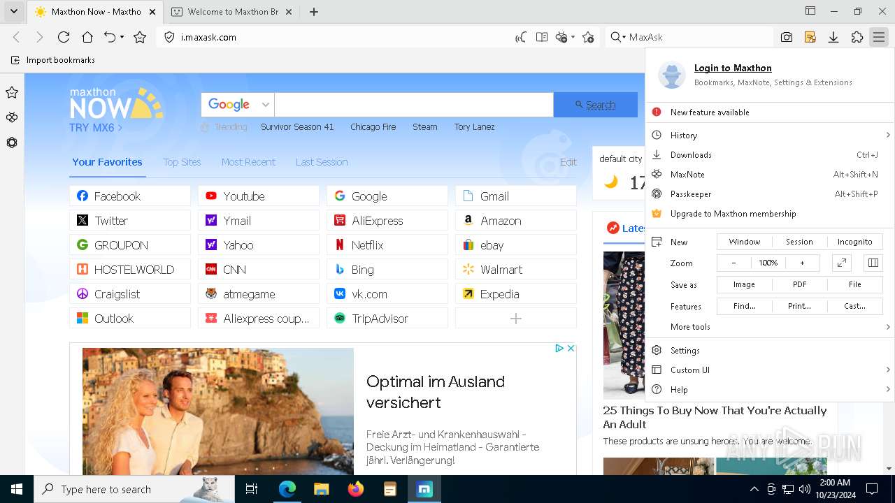The height and width of the screenshot is (503, 895).
Task: Activate the read aloud icon
Action: (520, 37)
